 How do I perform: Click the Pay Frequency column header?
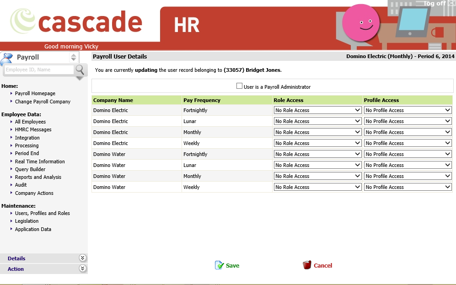click(x=202, y=100)
